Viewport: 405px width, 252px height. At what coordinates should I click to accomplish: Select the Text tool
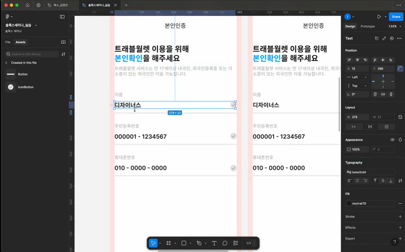click(214, 243)
